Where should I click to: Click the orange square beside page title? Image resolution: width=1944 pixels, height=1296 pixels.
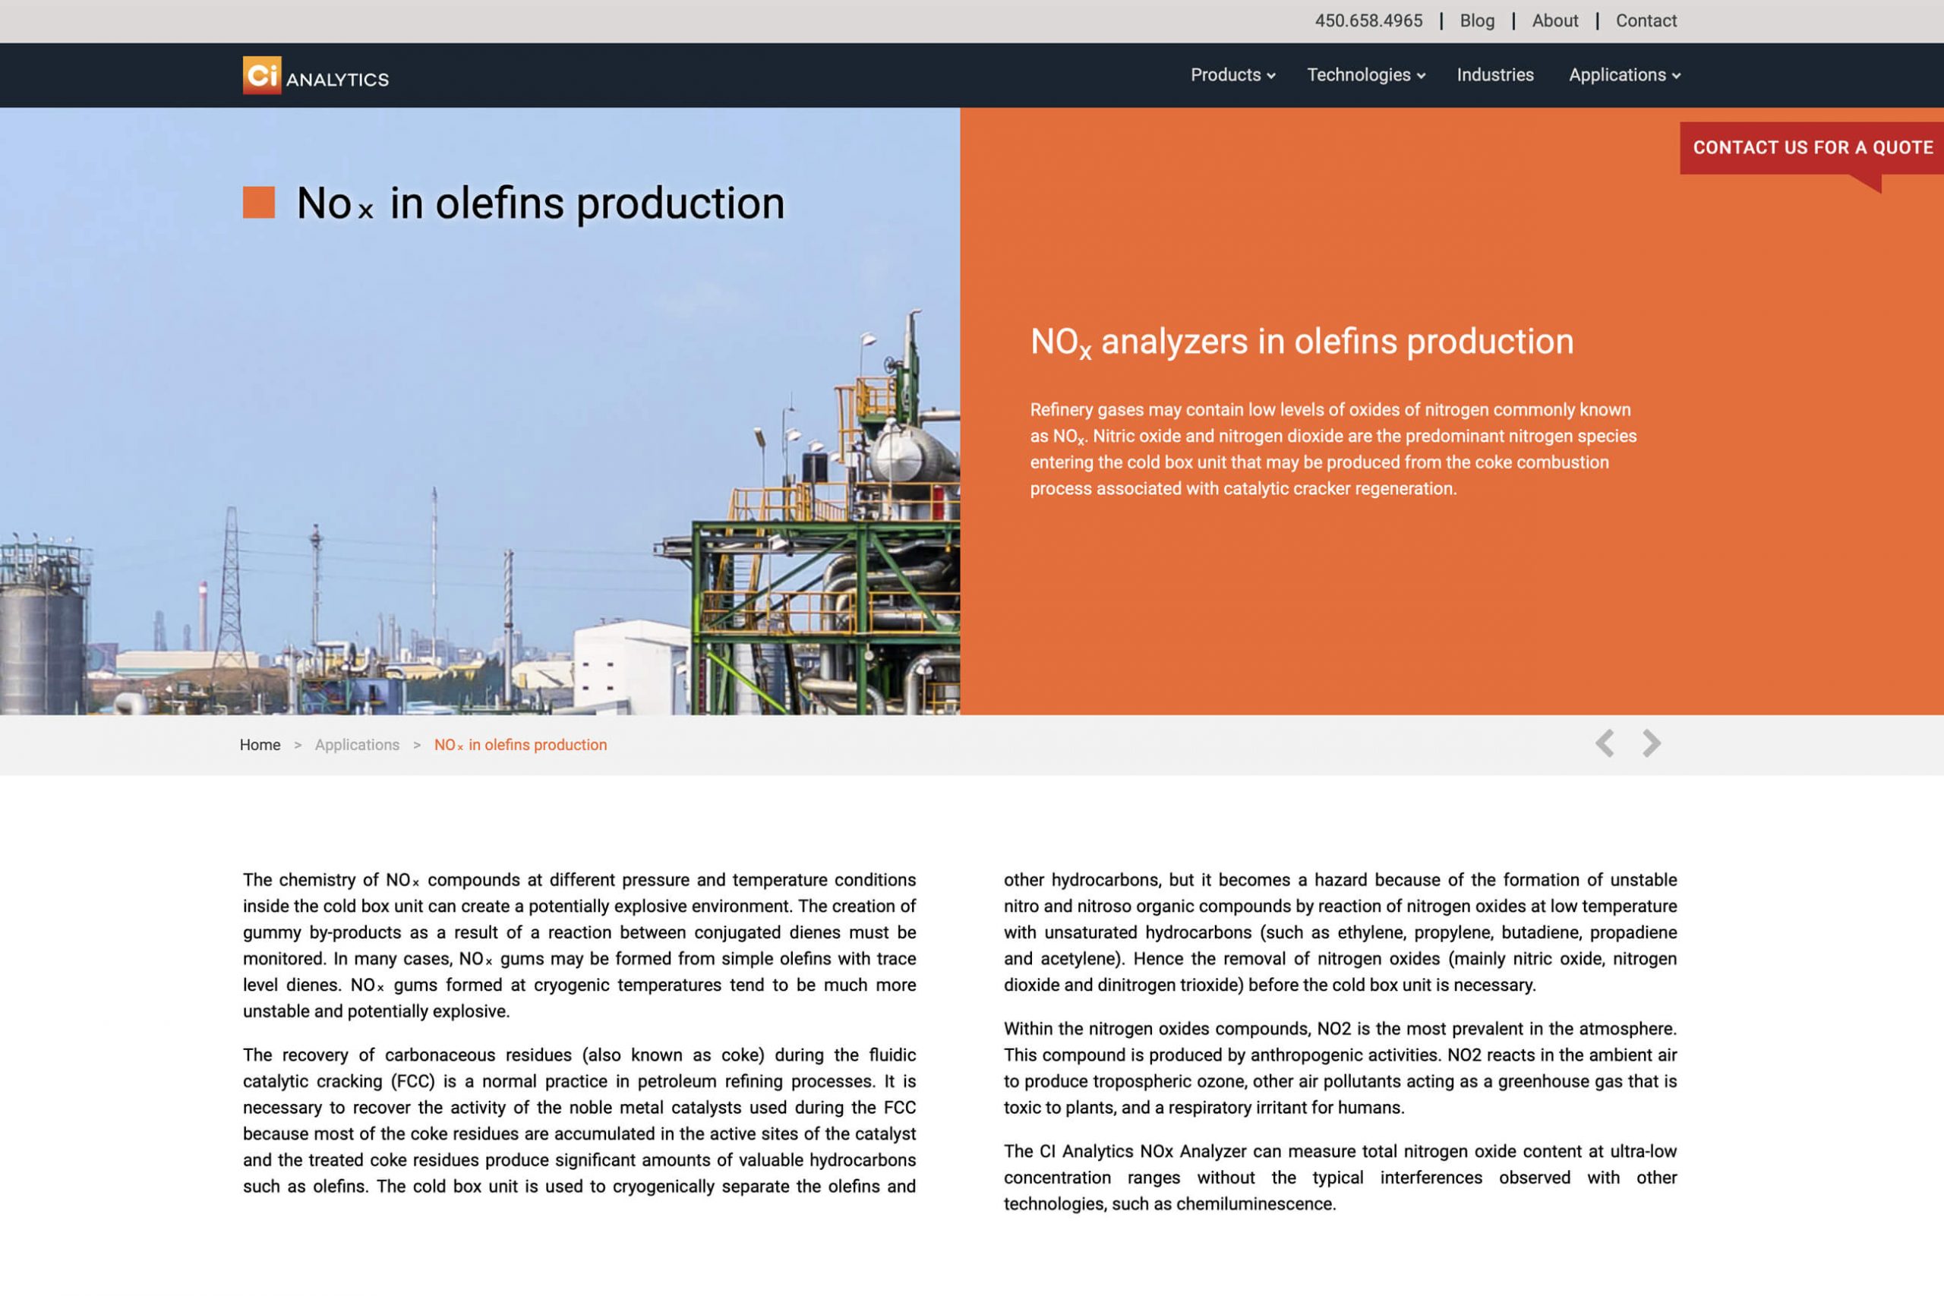[x=259, y=203]
